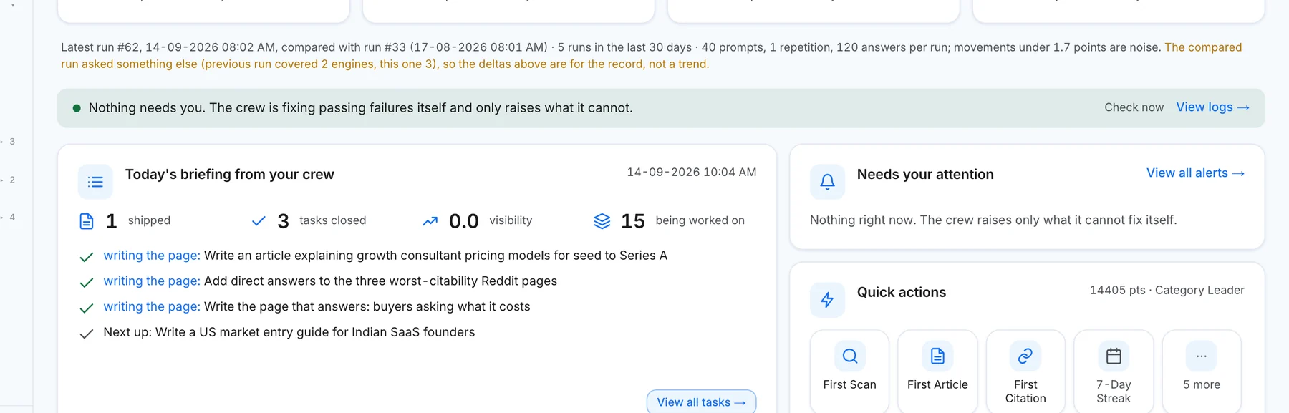The image size is (1289, 413).
Task: Click 15 being worked on stat
Action: [669, 221]
